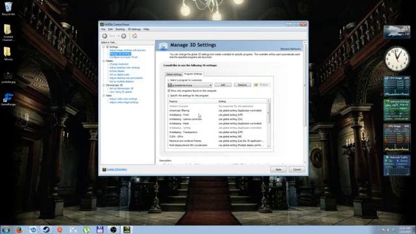Select the Antialiasing - Transparency row
Screen dimensions: 416x234
pos(217,132)
